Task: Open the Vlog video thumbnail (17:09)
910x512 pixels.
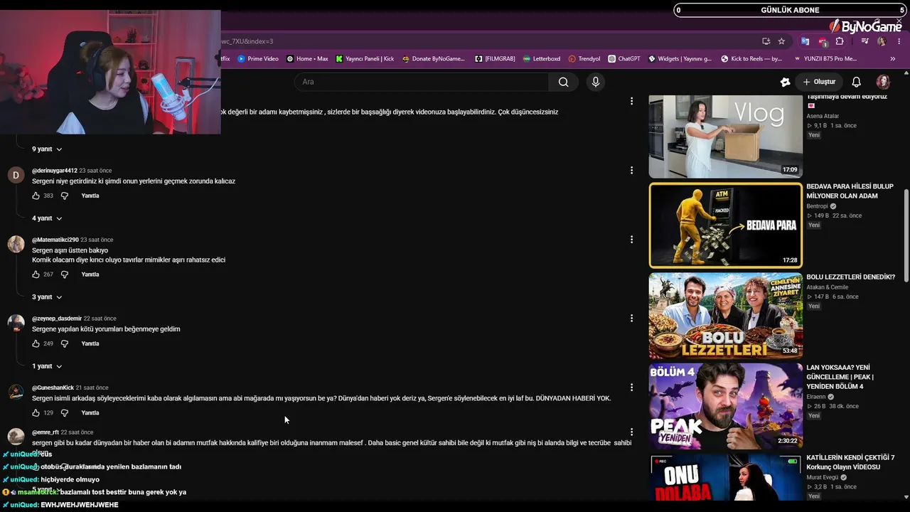Action: (726, 137)
